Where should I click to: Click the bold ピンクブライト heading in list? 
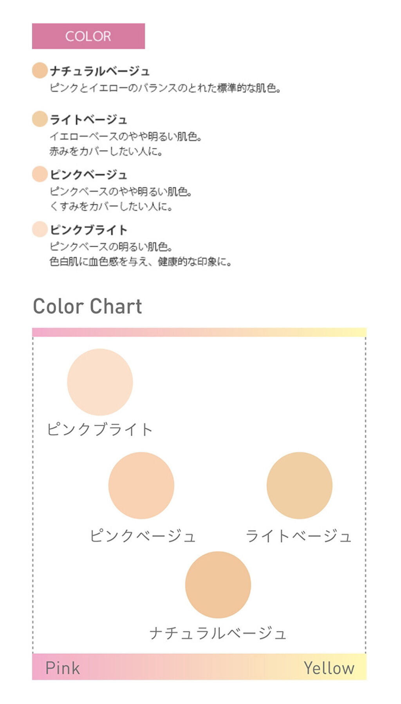click(x=89, y=230)
